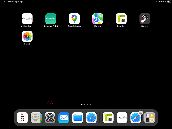Go to the second home screen page dot

[x=85, y=104]
